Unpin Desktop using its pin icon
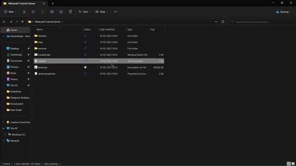The width and height of the screenshot is (296, 166). pyautogui.click(x=28, y=48)
